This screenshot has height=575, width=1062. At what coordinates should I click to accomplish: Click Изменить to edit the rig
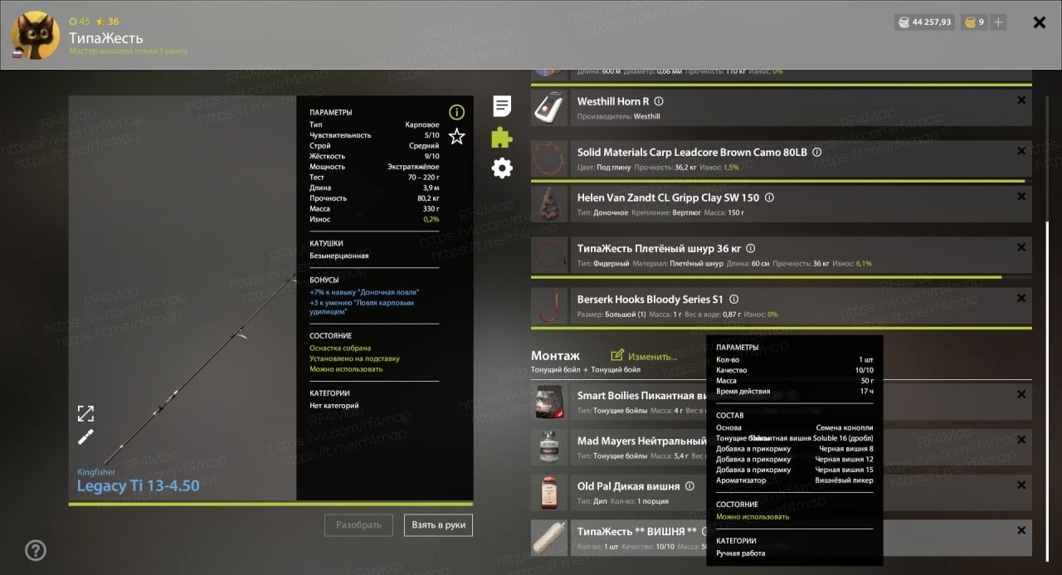644,356
